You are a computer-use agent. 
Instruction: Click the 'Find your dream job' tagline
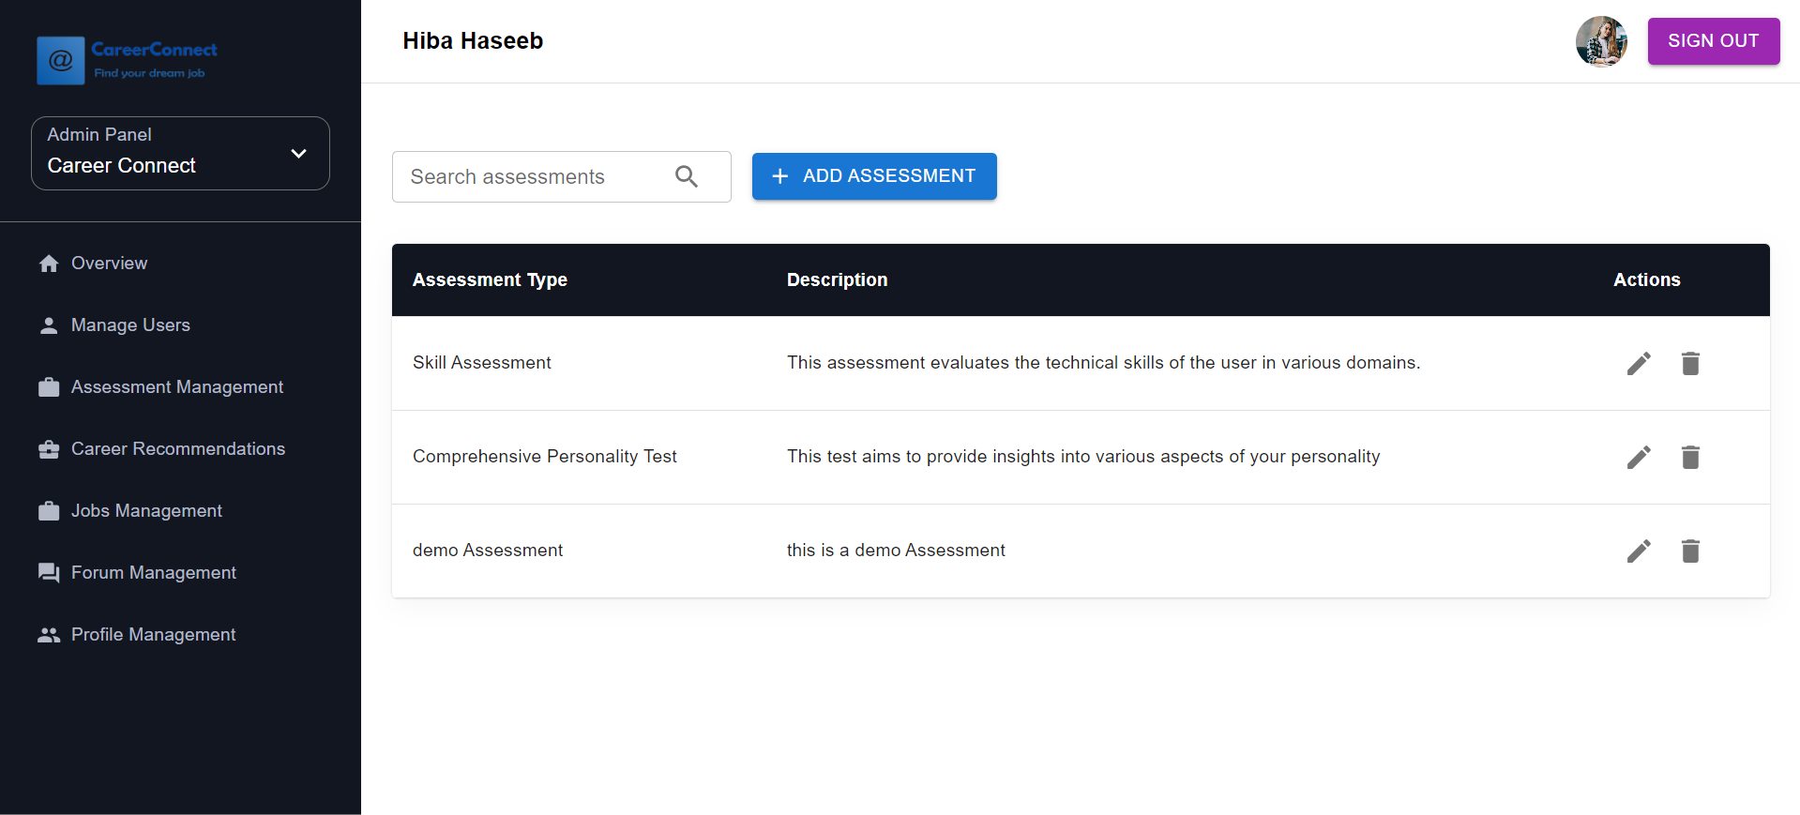pyautogui.click(x=149, y=73)
